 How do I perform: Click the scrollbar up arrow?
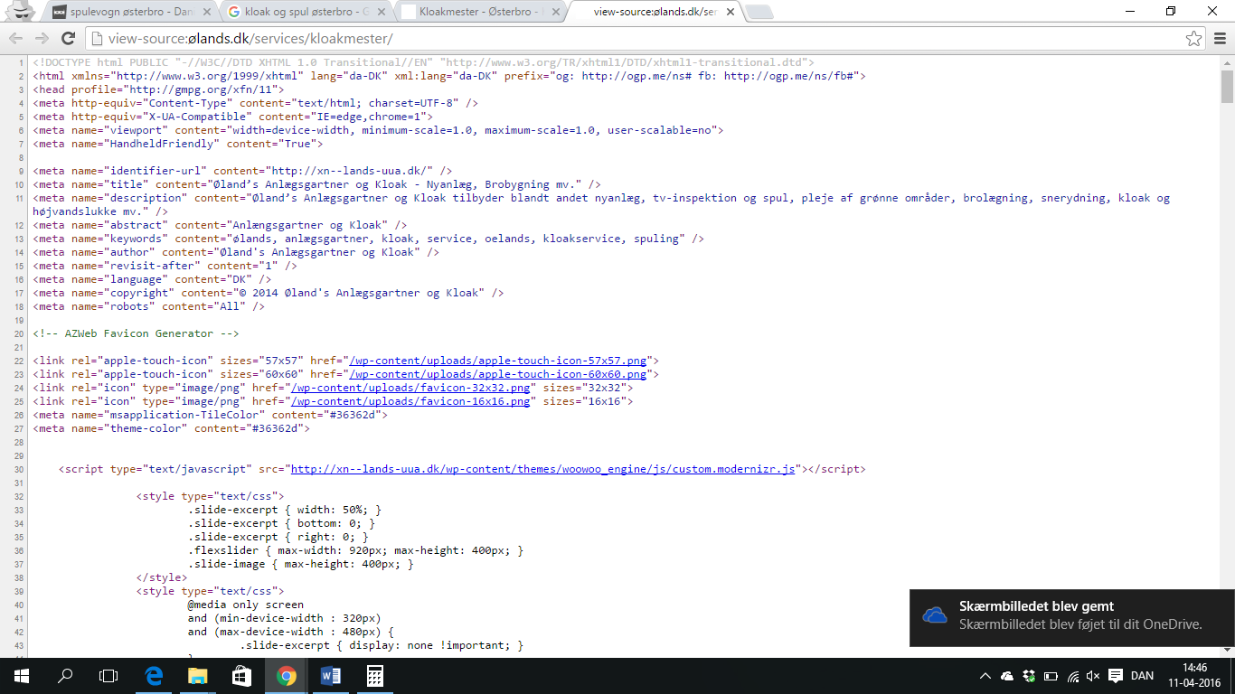click(x=1227, y=61)
